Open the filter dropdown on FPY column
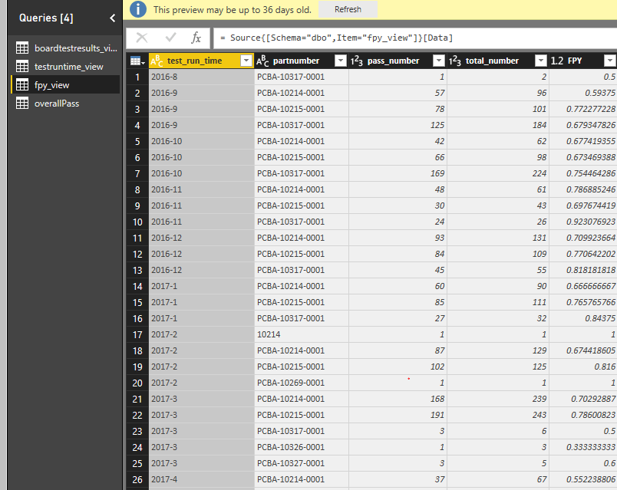 pos(609,60)
